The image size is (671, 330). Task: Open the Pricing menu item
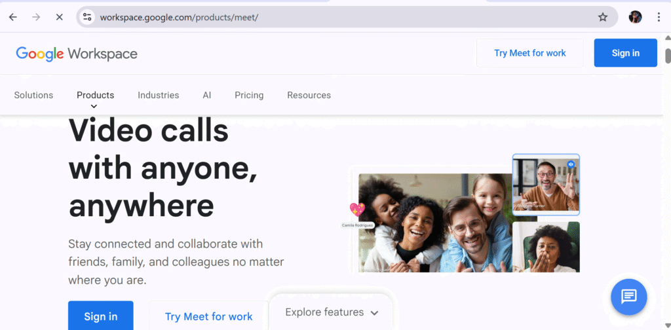(249, 96)
